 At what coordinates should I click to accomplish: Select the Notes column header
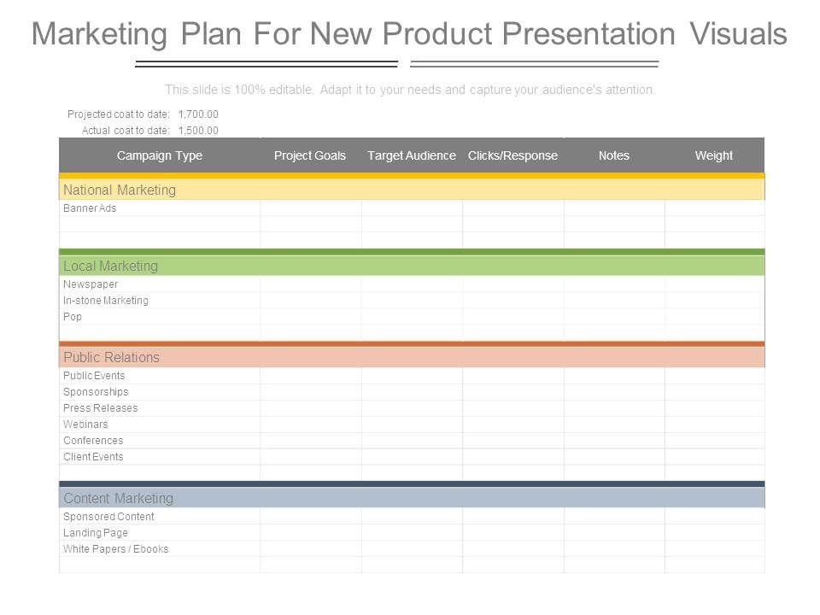pos(613,155)
